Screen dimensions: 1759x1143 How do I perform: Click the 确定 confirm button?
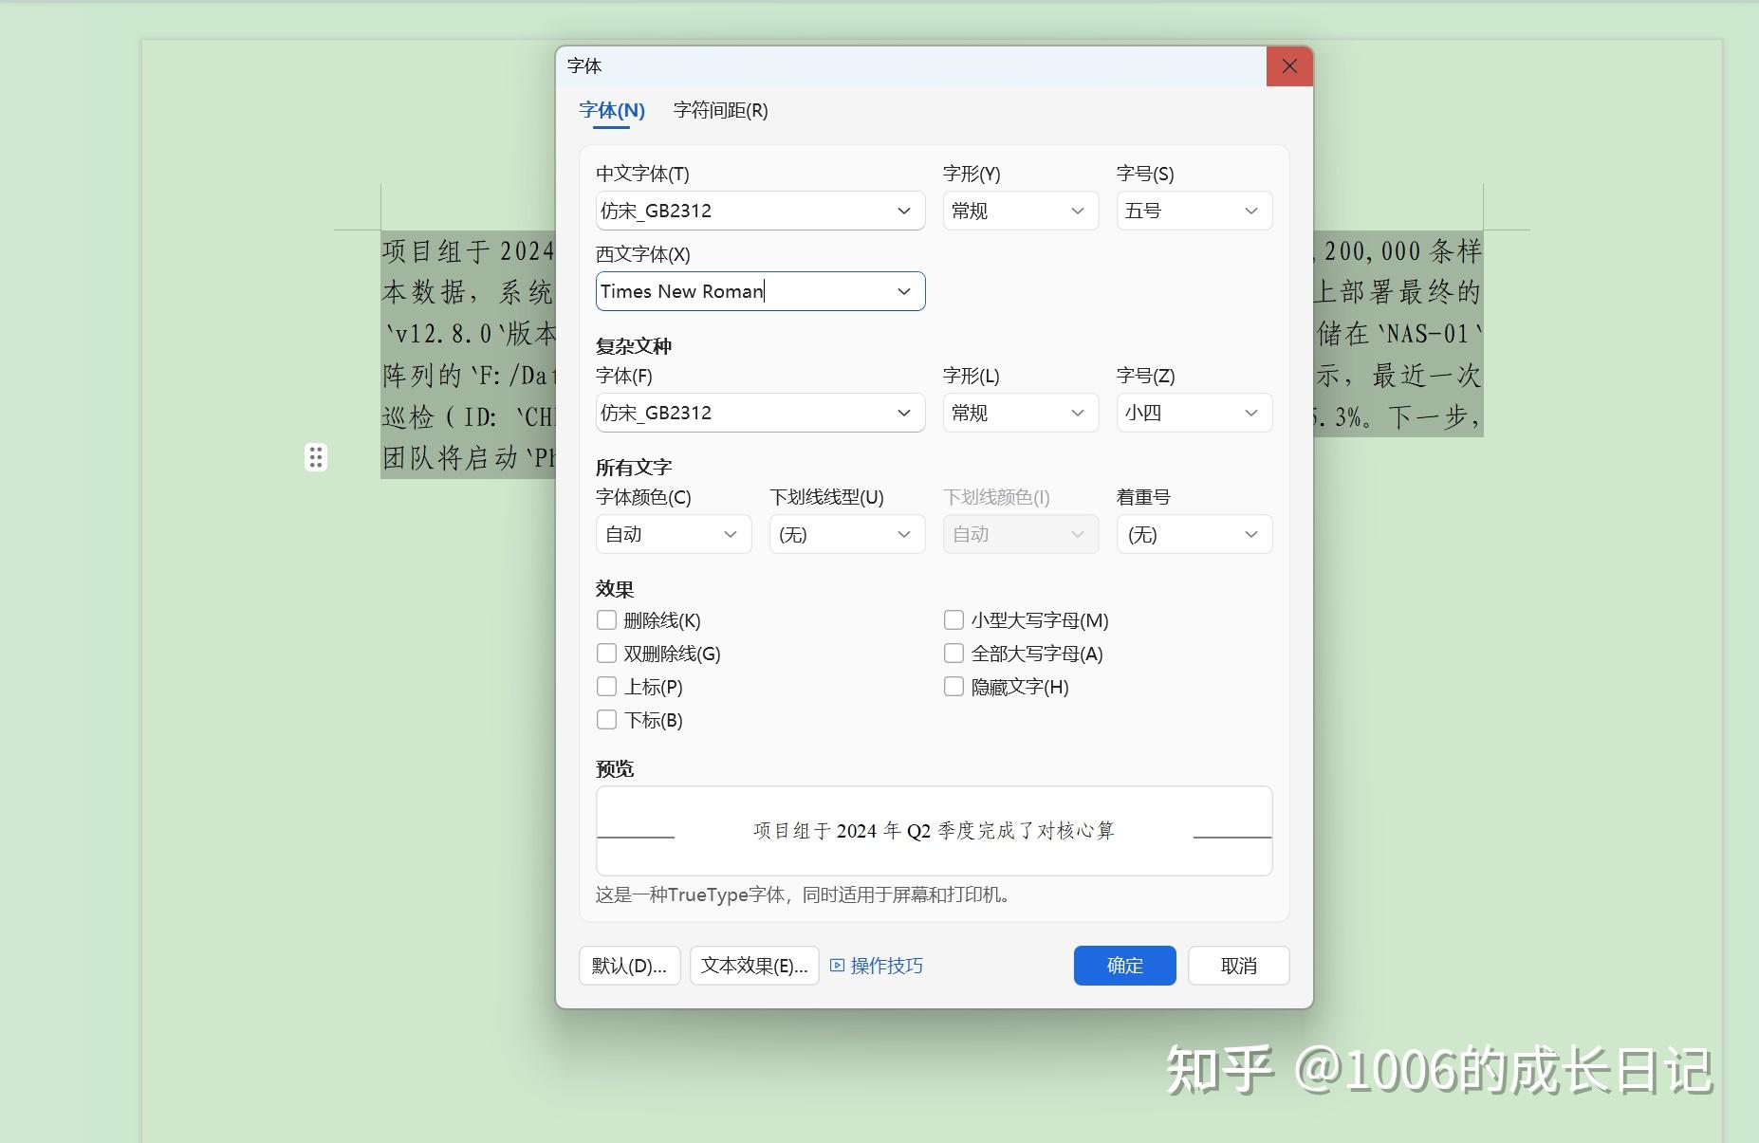pos(1124,965)
